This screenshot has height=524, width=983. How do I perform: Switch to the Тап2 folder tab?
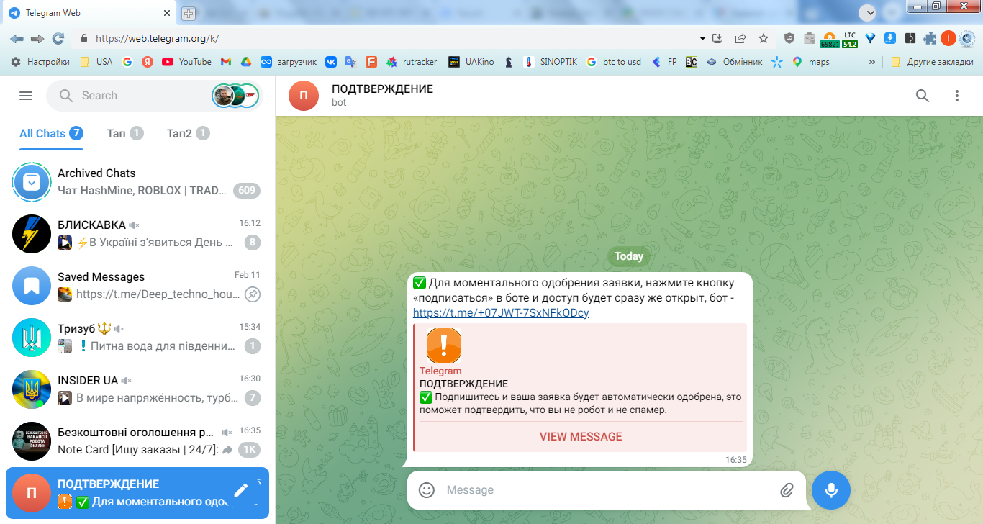188,133
